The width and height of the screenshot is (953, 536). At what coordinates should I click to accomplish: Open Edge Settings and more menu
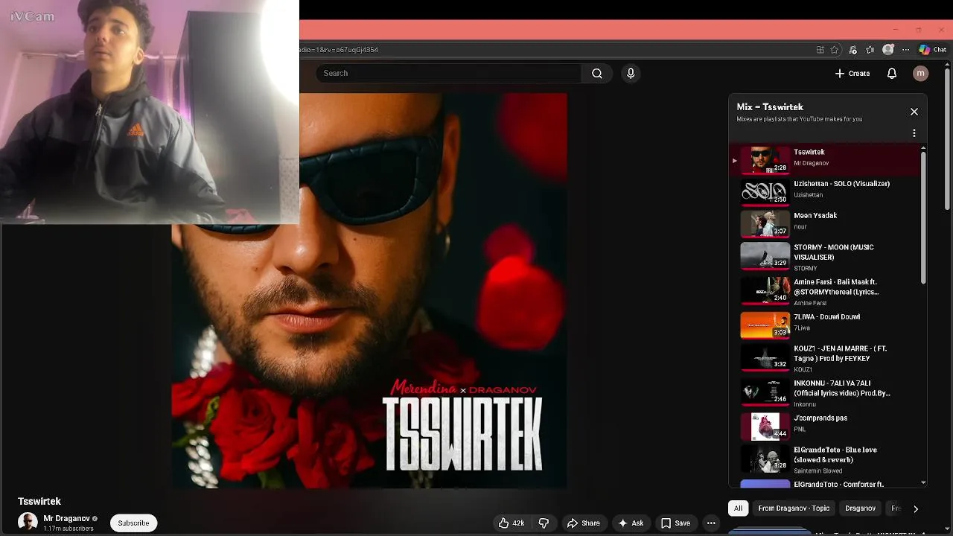(905, 50)
